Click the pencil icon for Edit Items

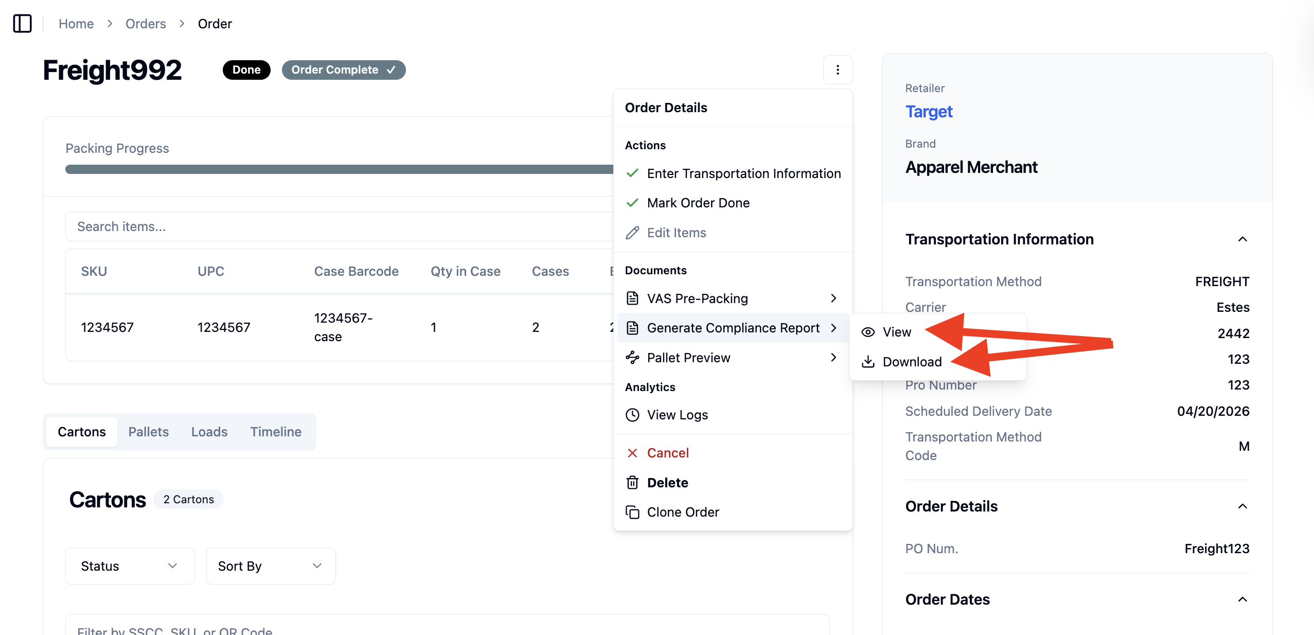632,233
